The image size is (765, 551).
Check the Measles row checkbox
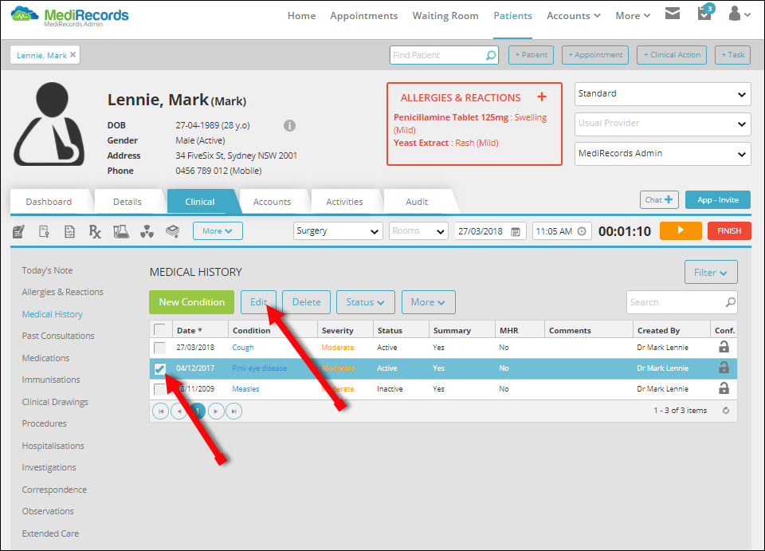159,389
